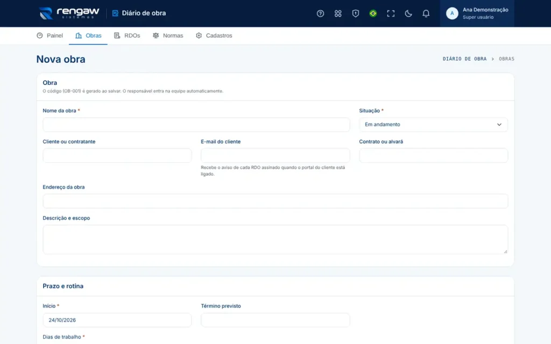
Task: Open the Ana Demonstração user menu
Action: [477, 13]
